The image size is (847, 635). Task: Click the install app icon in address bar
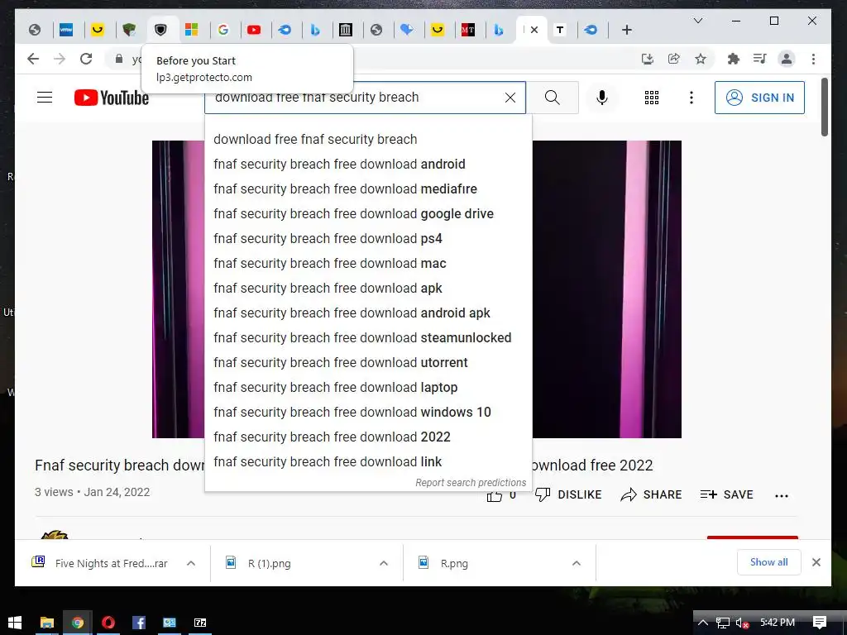click(x=647, y=59)
